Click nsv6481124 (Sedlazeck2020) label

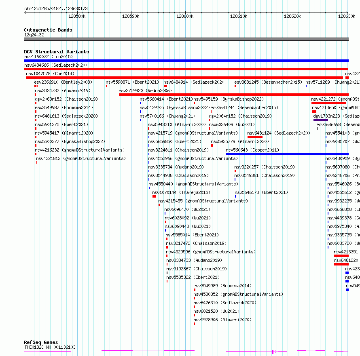[x=279, y=133]
